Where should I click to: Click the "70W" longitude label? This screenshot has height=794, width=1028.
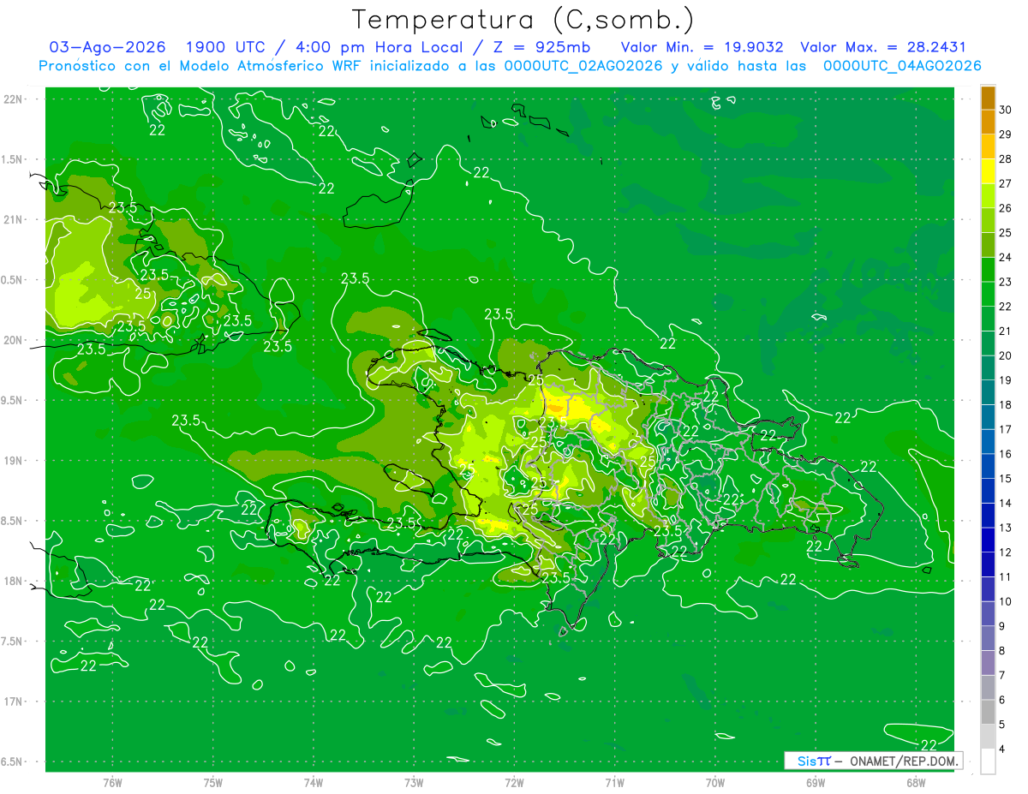[715, 783]
